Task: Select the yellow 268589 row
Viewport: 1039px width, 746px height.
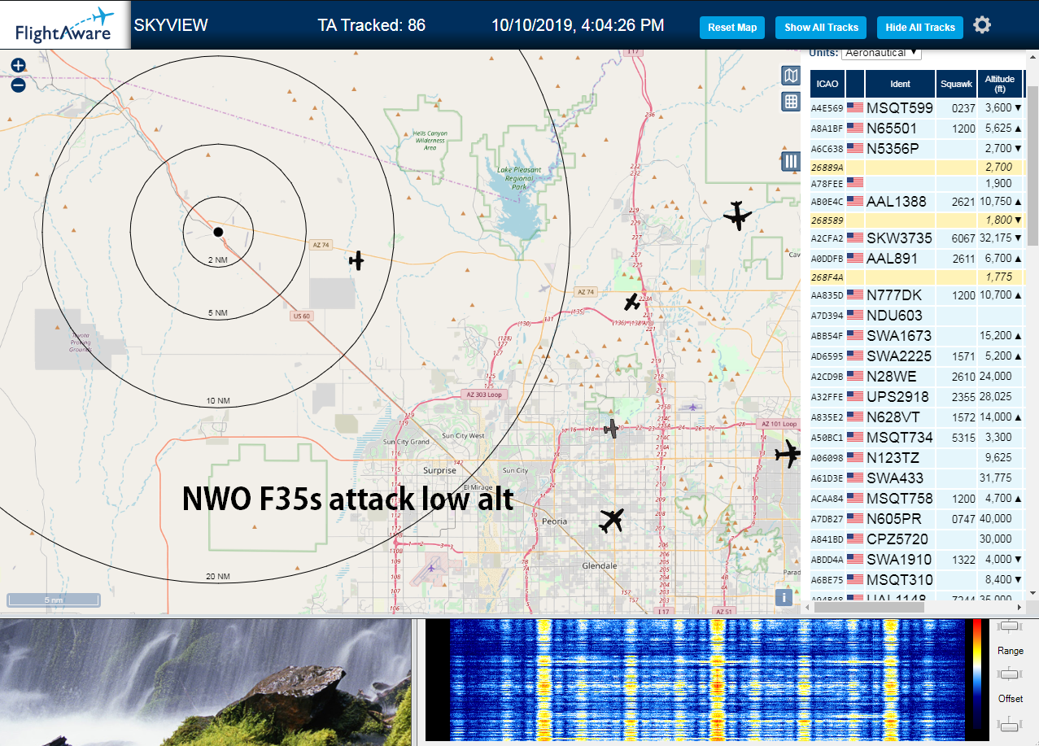Action: click(x=917, y=220)
